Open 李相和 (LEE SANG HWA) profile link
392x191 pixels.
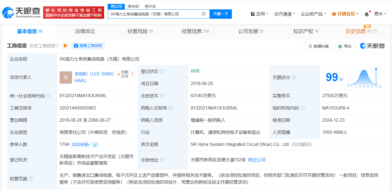94,77
